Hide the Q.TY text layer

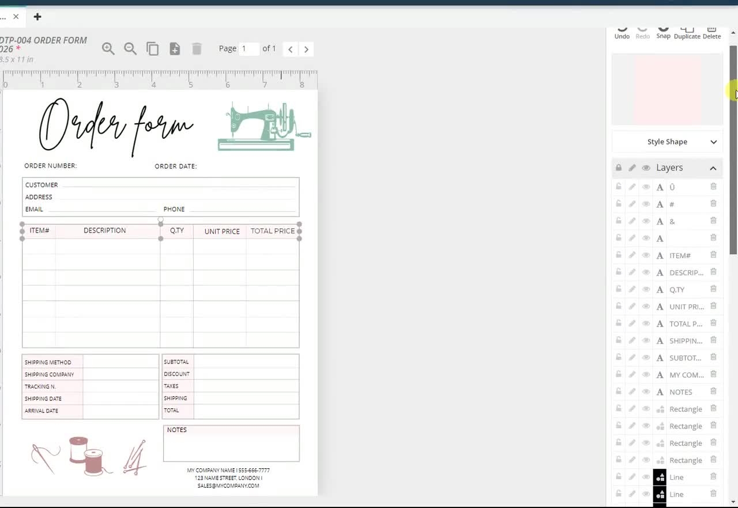(x=646, y=289)
